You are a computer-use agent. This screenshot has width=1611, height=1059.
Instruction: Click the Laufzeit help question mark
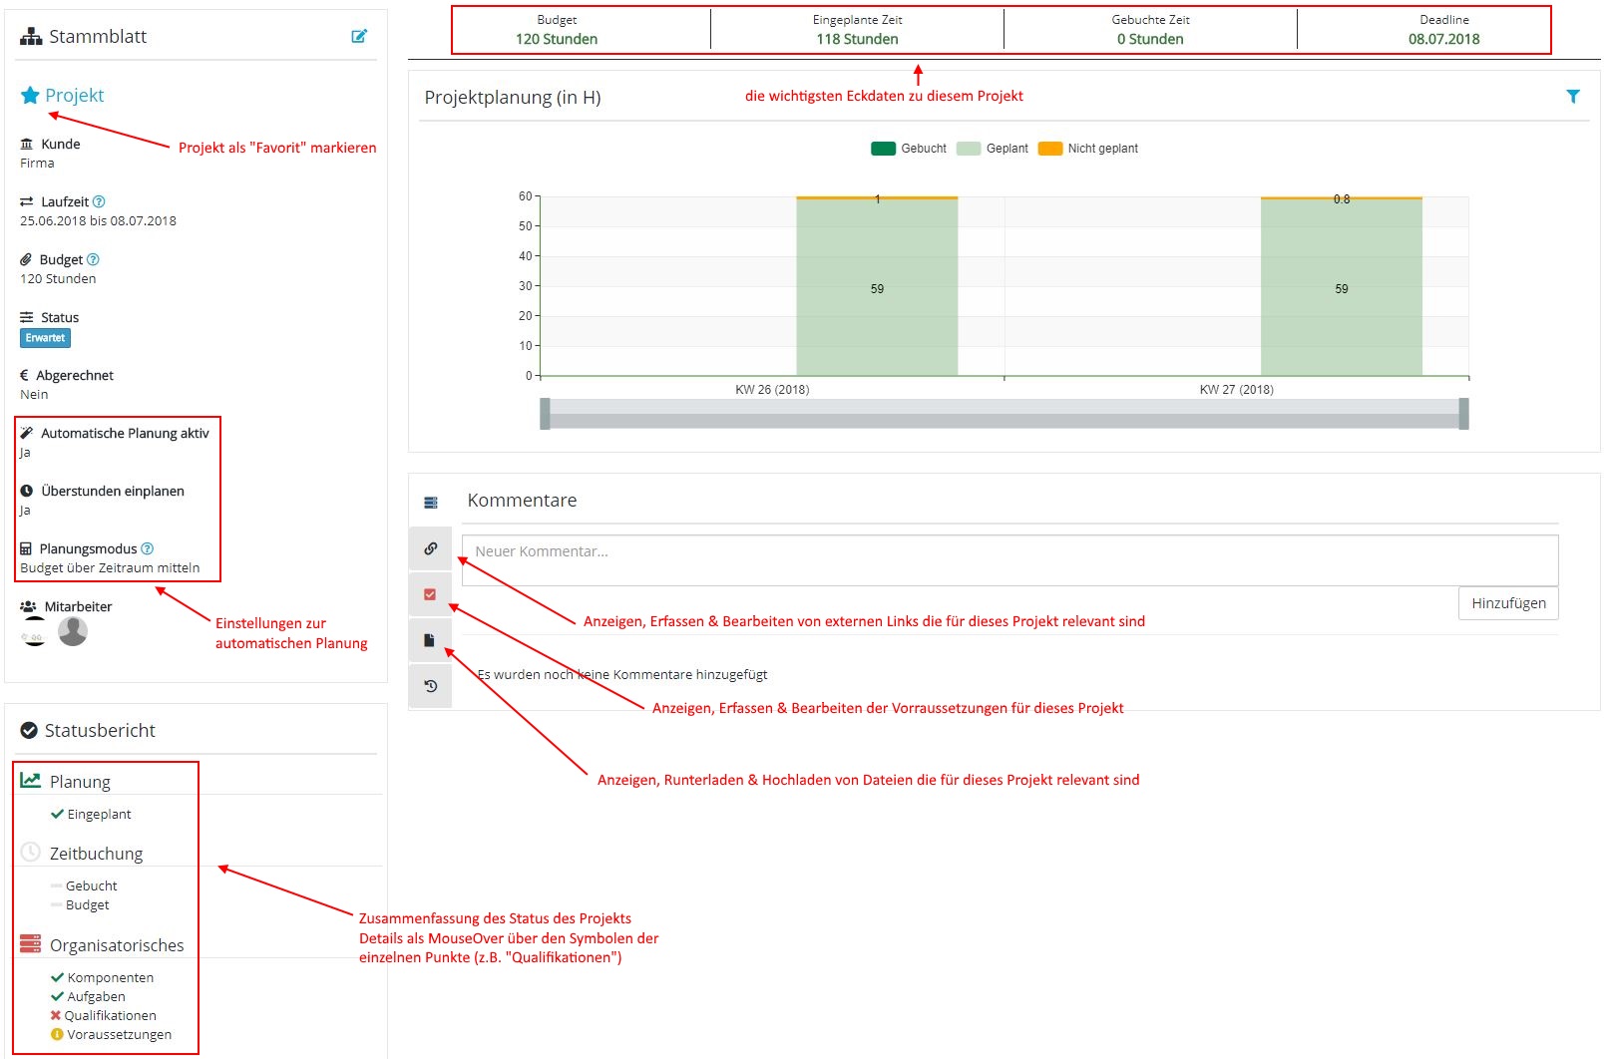pyautogui.click(x=99, y=201)
